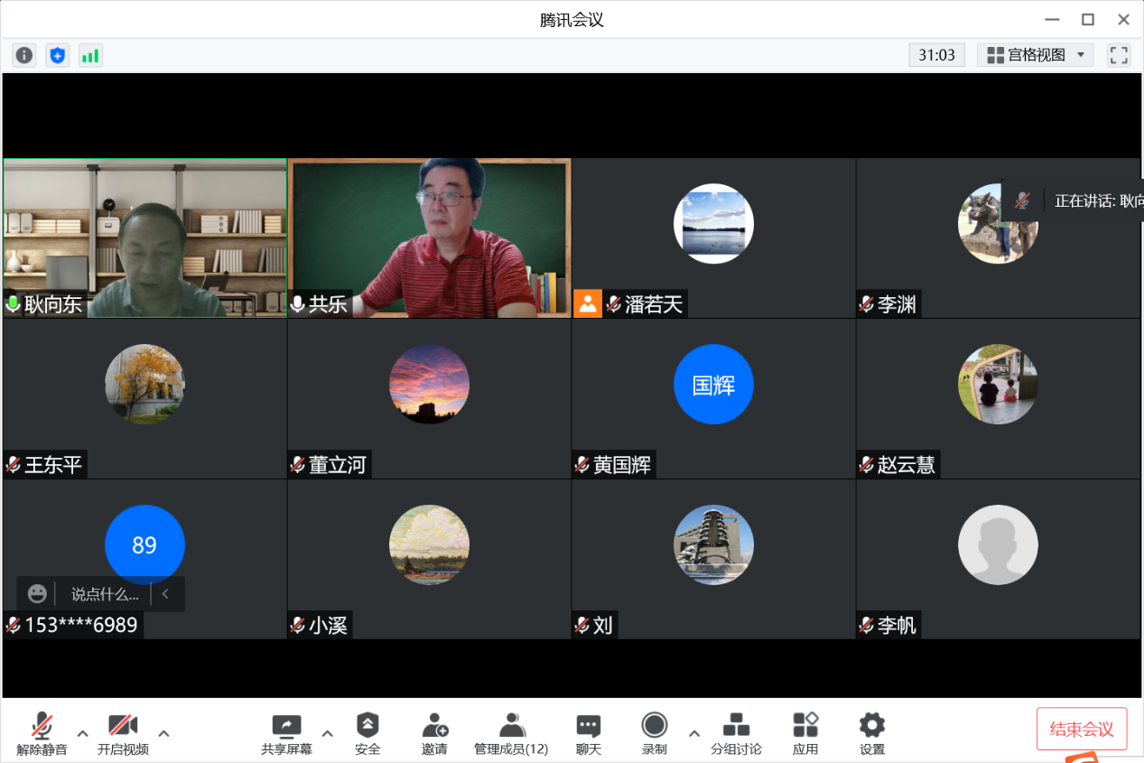Screen dimensions: 1144x763
Task: Open the Security (安全) menu
Action: coord(367,733)
